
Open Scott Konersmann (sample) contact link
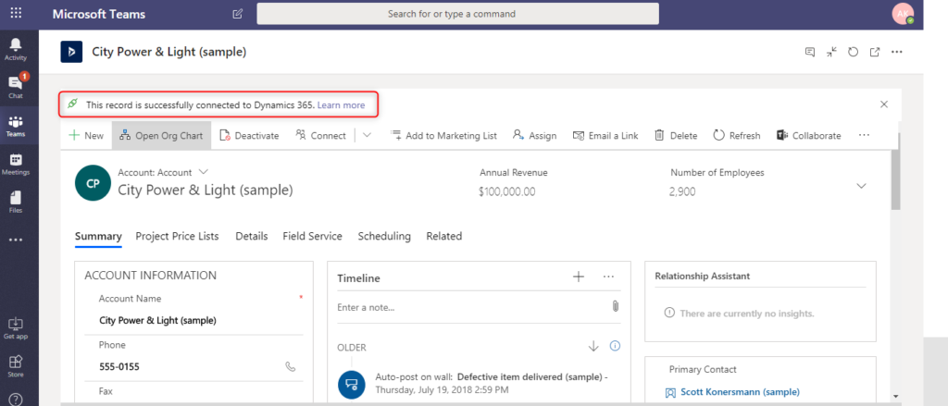click(740, 392)
